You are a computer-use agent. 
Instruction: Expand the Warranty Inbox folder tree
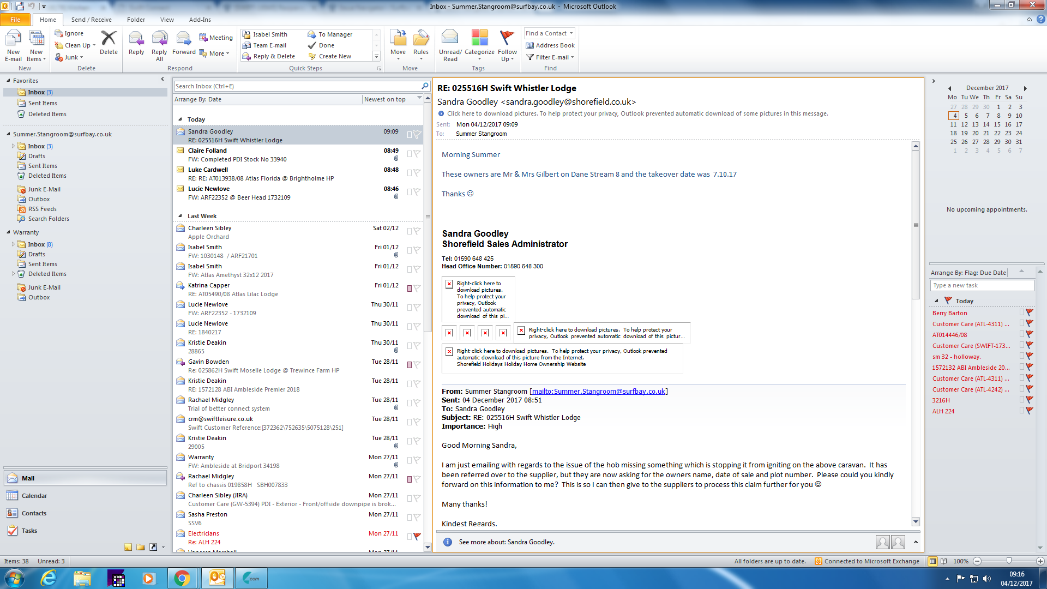tap(13, 244)
